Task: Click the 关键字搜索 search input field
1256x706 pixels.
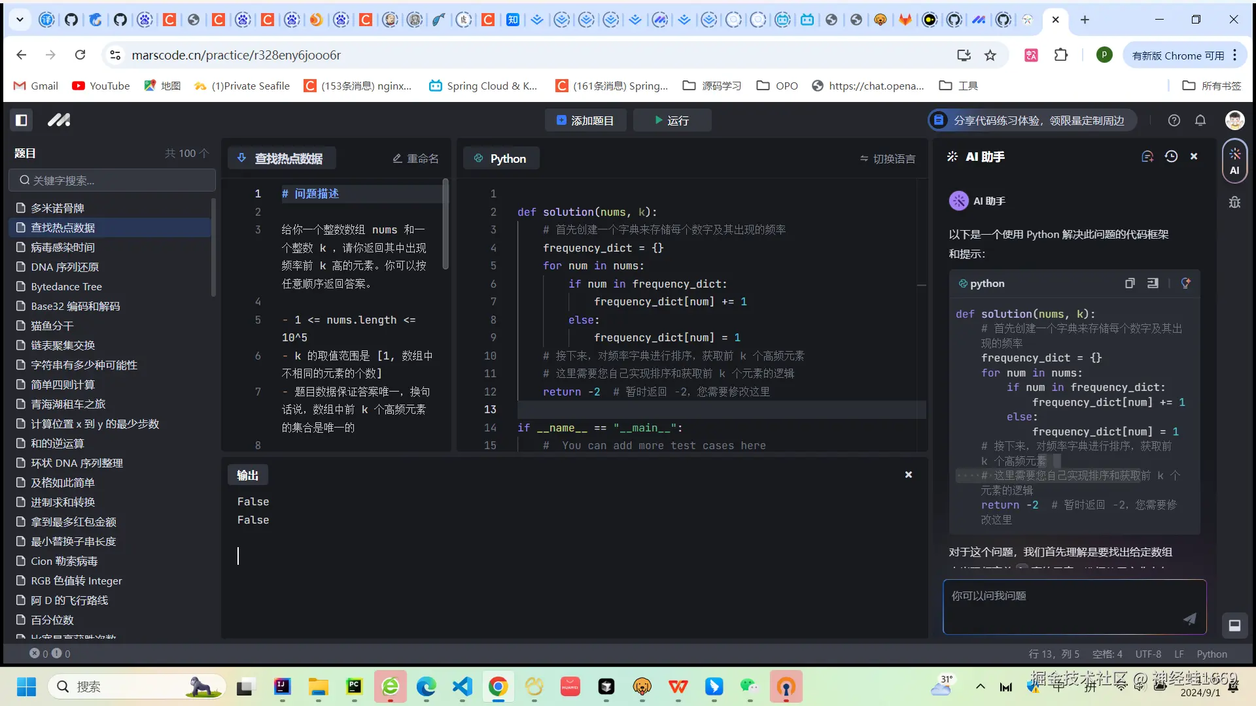Action: [111, 180]
